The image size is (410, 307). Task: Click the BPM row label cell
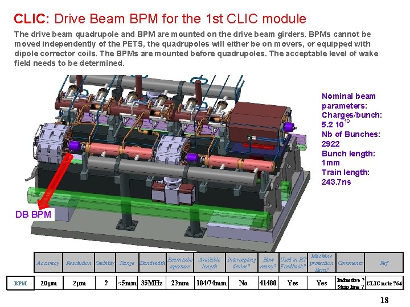pos(20,283)
